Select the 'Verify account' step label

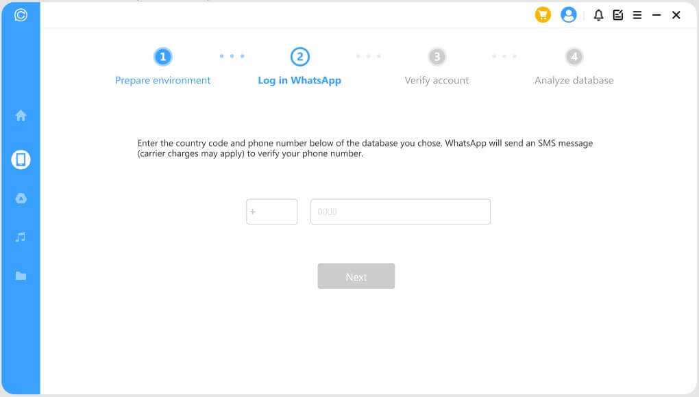click(x=437, y=81)
